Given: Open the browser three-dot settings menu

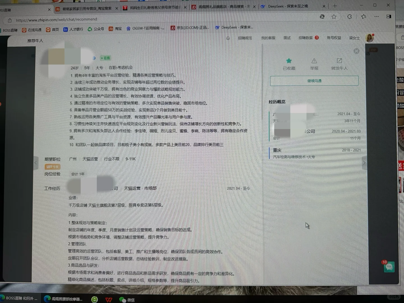Looking at the screenshot, I should coord(376,17).
